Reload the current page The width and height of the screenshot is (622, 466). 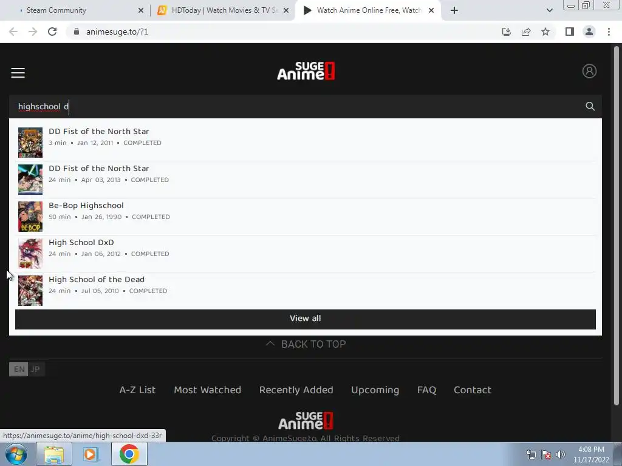[x=52, y=32]
